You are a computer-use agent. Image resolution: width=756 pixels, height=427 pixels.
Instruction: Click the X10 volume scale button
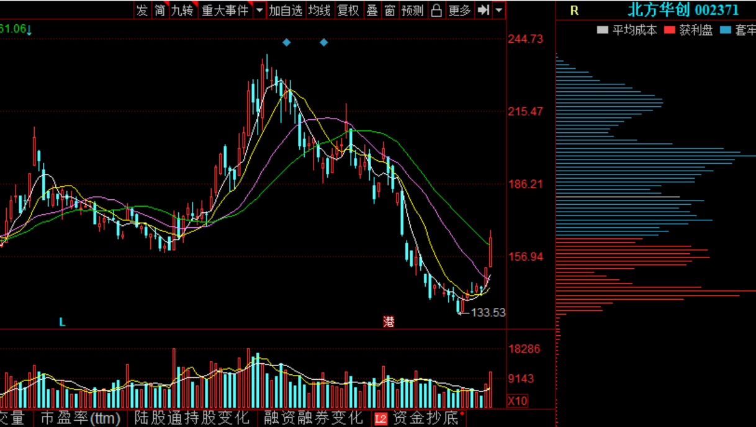pos(518,401)
